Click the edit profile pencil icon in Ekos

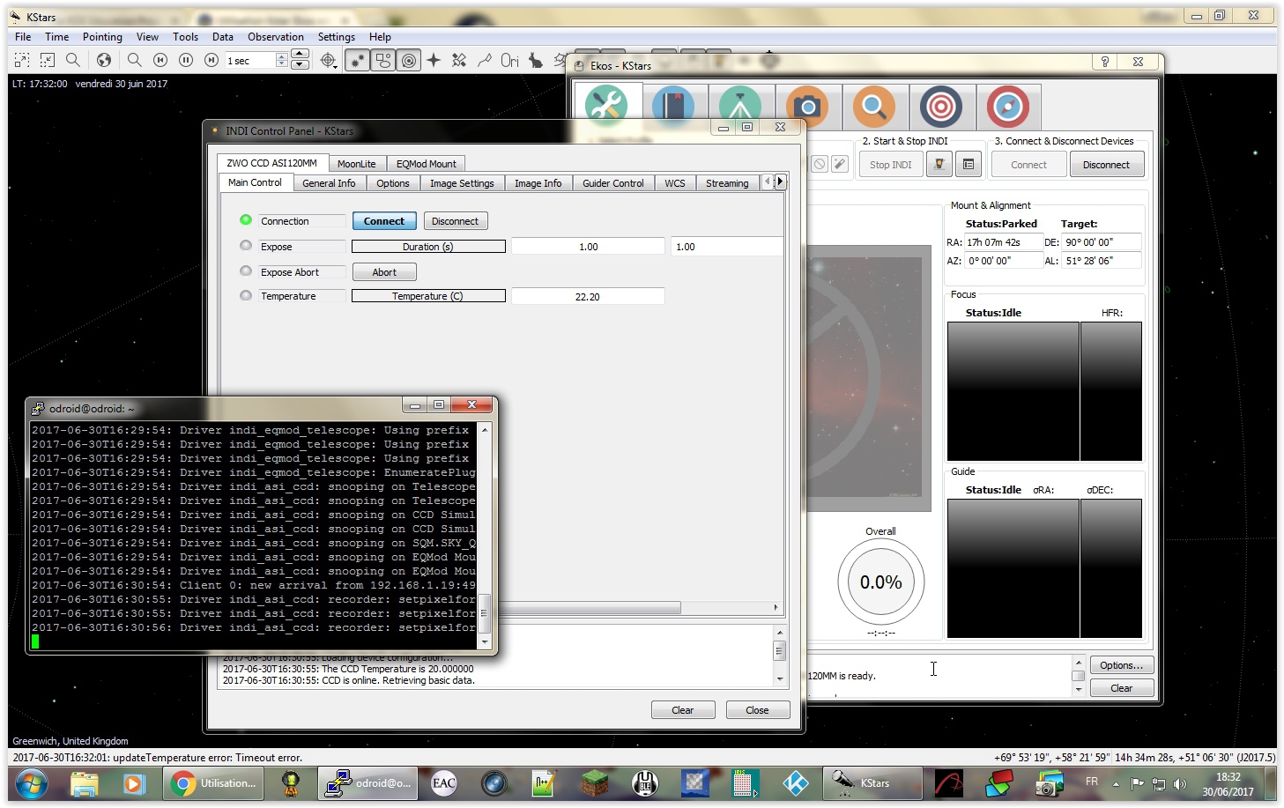(840, 164)
